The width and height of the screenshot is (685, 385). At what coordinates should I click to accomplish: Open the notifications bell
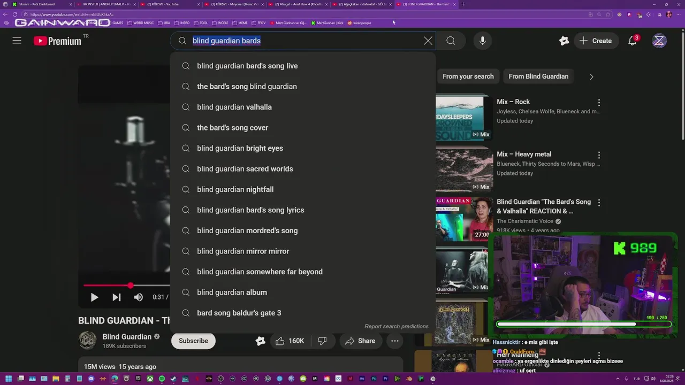click(x=633, y=41)
